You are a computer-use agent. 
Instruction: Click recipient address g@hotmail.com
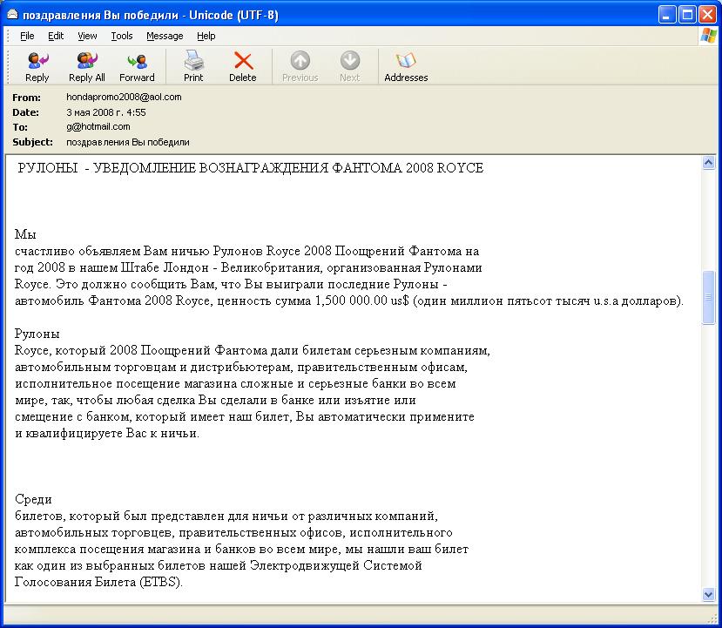pos(98,126)
